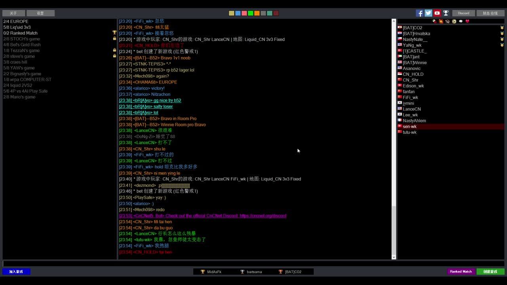The image size is (507, 285).
Task: Open the 关于 (About) menu
Action: coord(13,13)
